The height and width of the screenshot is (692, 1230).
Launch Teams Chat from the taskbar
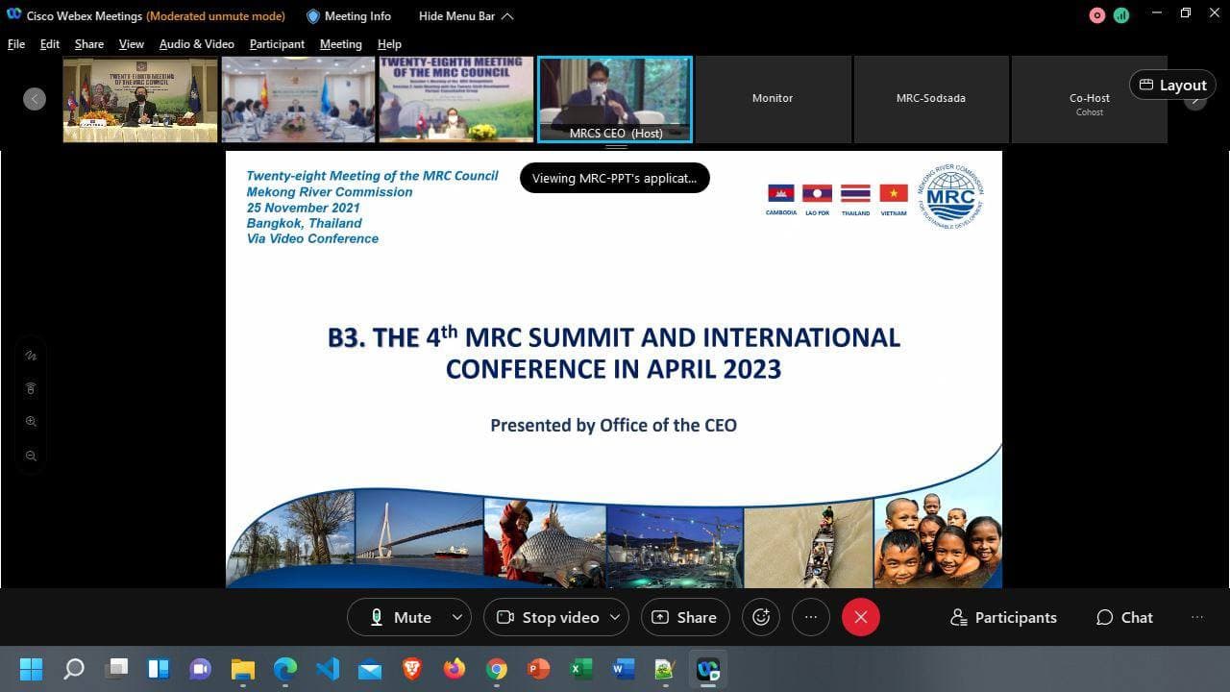pos(200,668)
